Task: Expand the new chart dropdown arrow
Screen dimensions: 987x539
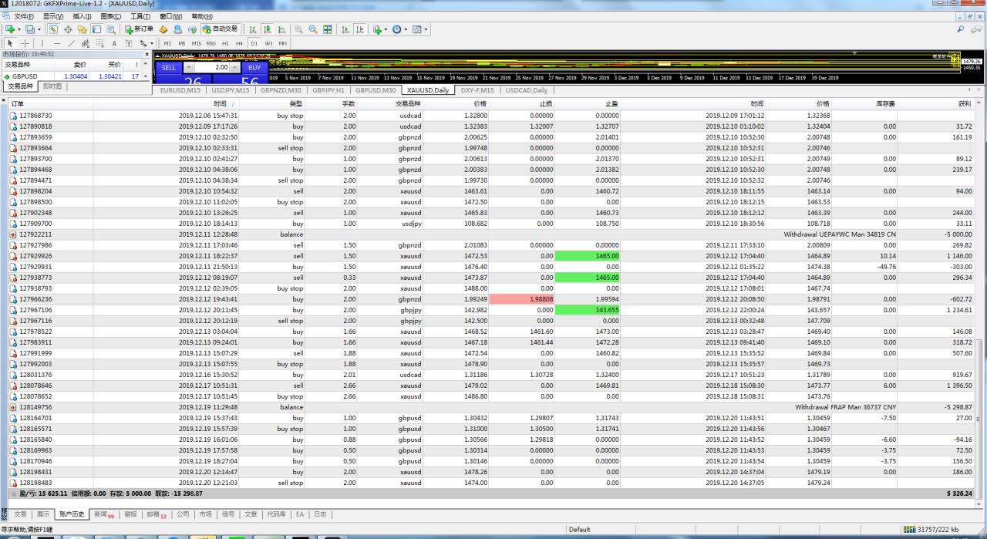Action: click(x=19, y=29)
